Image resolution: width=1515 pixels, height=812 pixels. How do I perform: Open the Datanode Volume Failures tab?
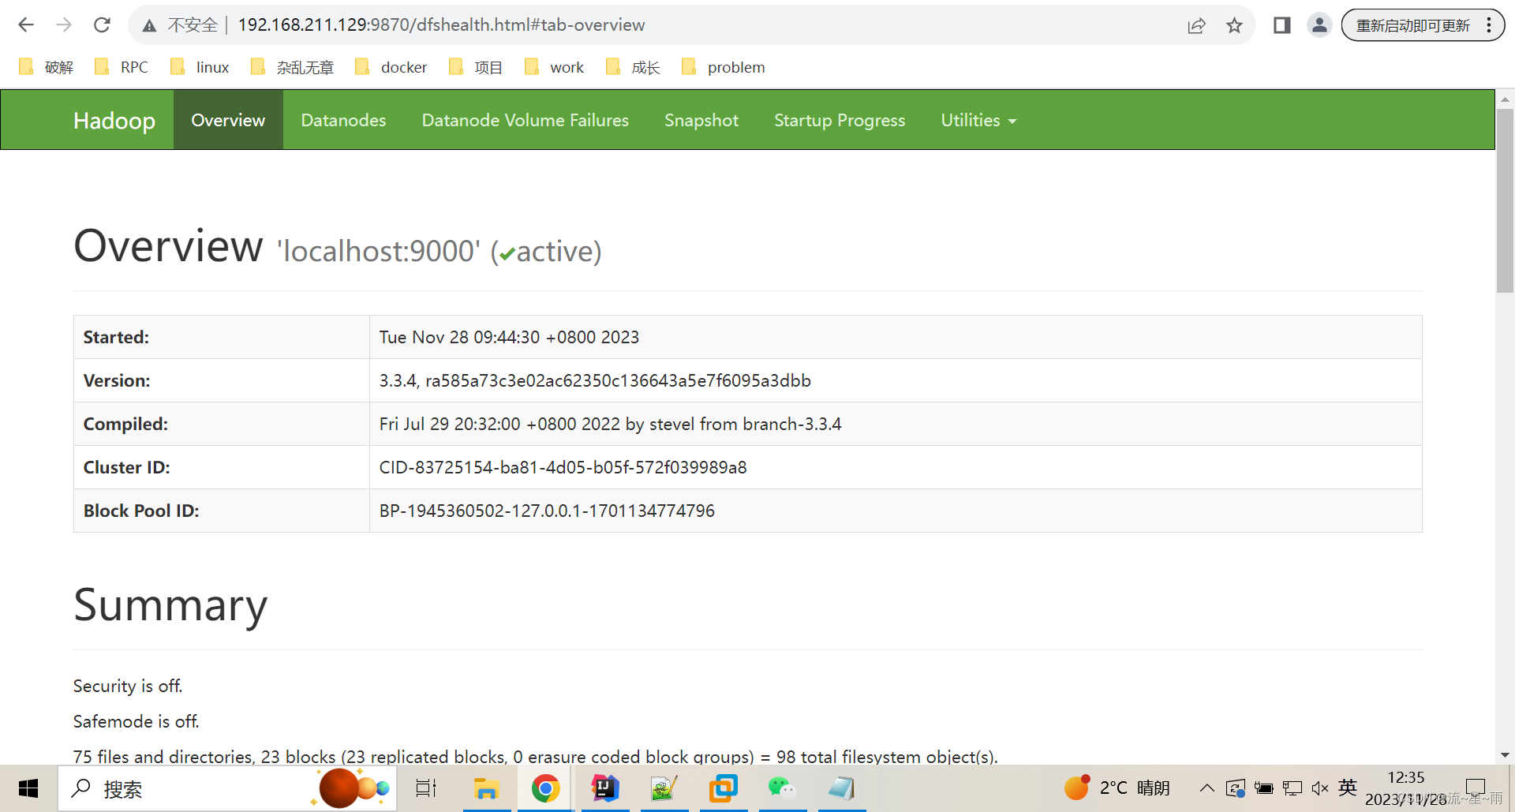click(x=526, y=120)
